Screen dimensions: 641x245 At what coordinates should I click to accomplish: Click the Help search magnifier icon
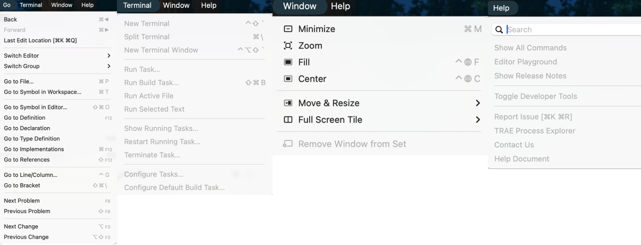499,30
